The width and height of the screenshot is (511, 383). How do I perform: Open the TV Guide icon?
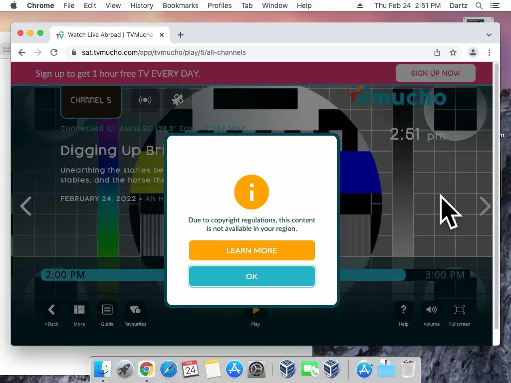point(107,310)
